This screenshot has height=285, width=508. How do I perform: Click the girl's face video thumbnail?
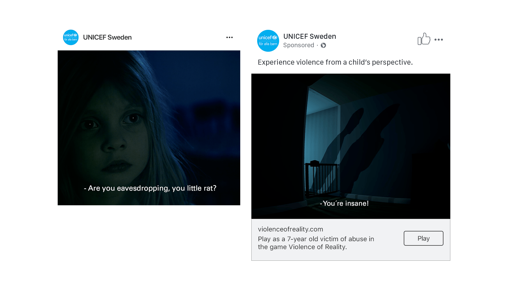149,128
